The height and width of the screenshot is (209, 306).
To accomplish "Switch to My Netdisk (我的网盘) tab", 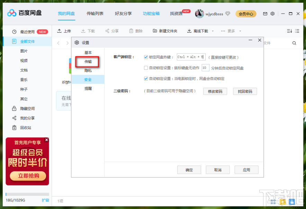I will point(66,14).
